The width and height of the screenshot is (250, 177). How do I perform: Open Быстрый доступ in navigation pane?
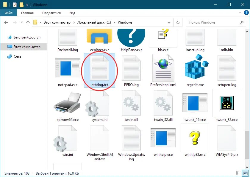click(x=27, y=37)
